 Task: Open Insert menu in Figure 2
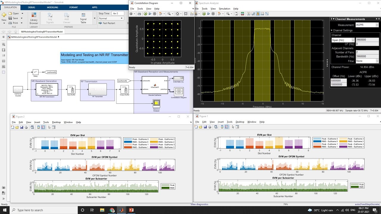37,122
